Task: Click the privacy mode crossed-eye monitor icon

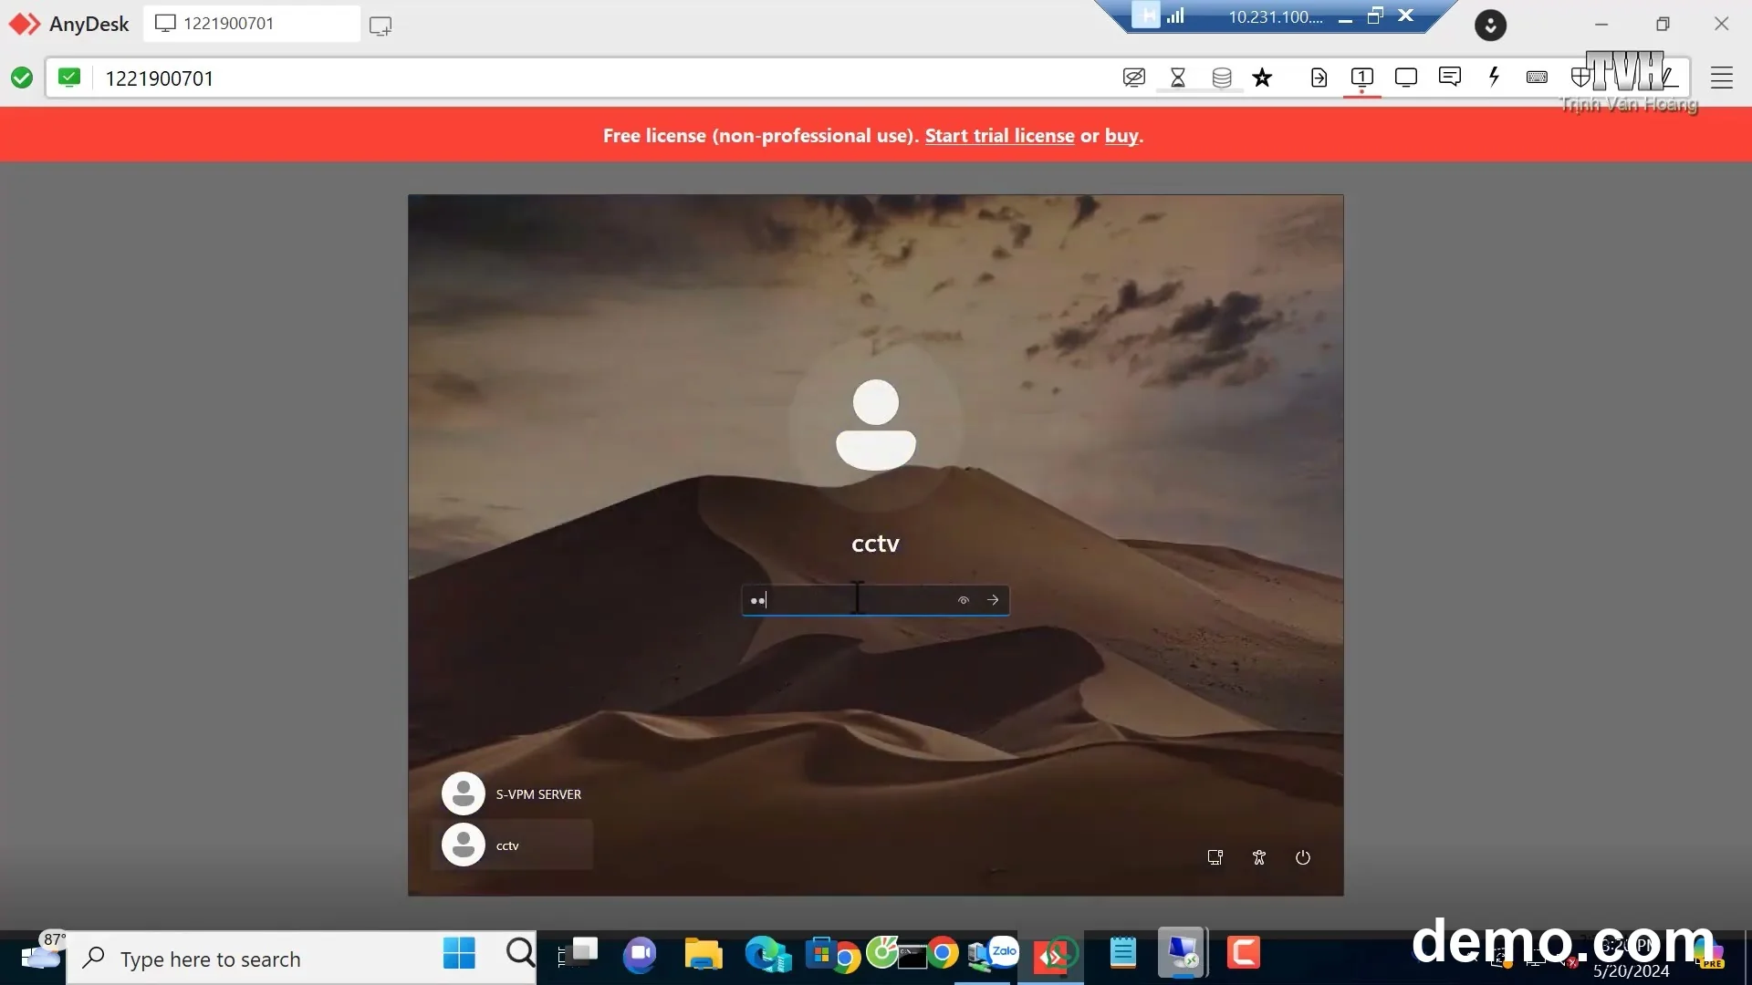Action: pyautogui.click(x=1134, y=78)
